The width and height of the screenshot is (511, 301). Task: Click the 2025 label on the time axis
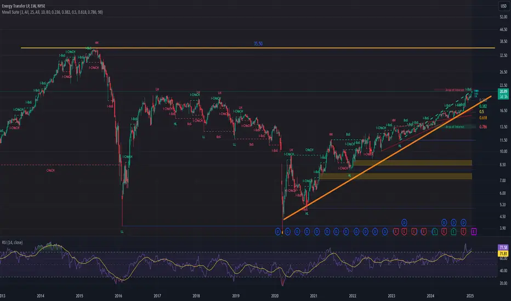point(470,296)
